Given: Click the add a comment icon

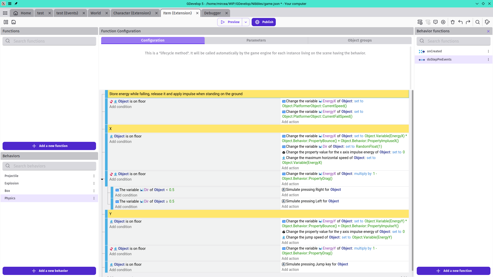Looking at the screenshot, I should coord(435,22).
